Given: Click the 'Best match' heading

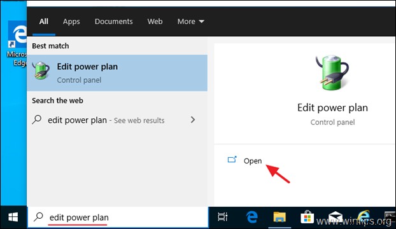Looking at the screenshot, I should (x=50, y=46).
